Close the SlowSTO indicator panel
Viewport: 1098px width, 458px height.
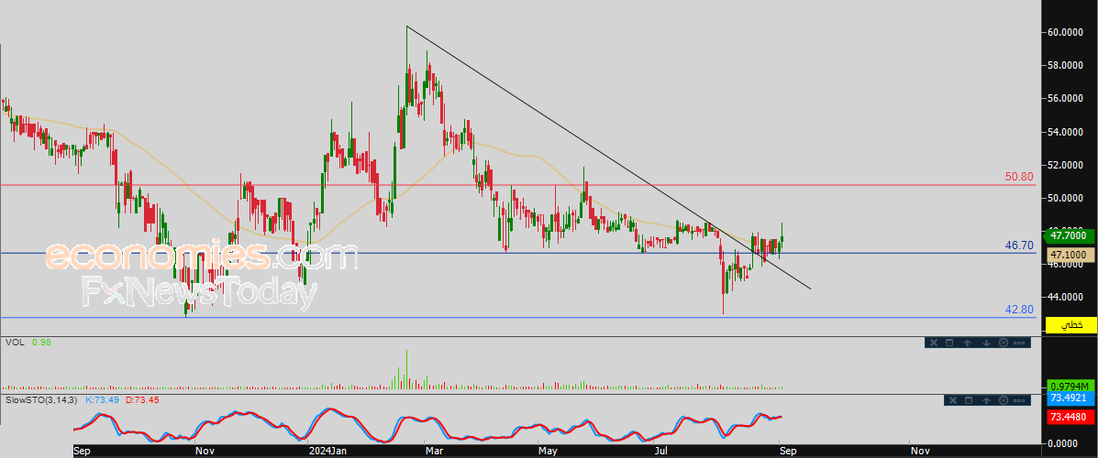(x=952, y=400)
